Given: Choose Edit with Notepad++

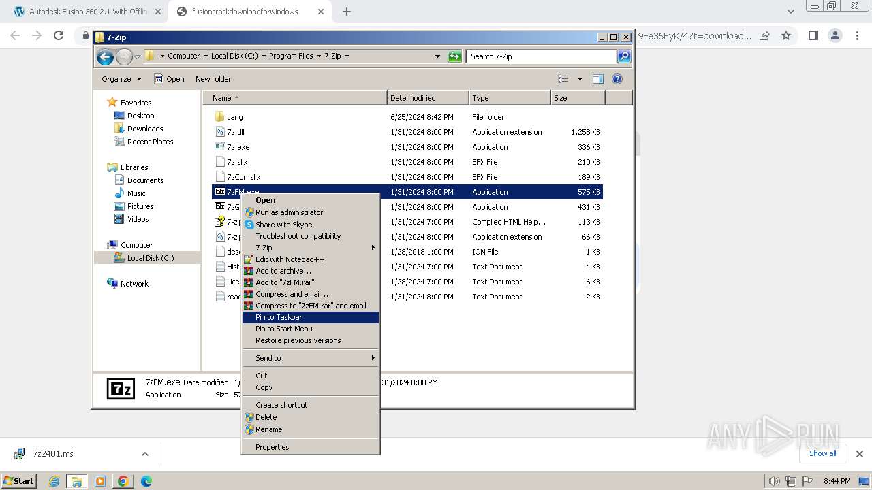Looking at the screenshot, I should pyautogui.click(x=311, y=259).
